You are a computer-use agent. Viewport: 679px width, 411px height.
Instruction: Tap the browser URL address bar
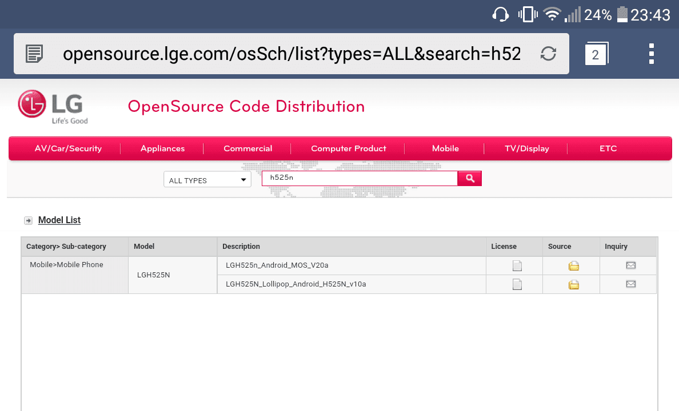(x=291, y=54)
